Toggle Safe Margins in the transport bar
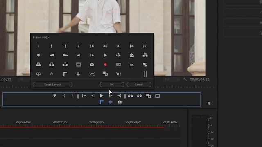Viewport: 262px width, 147px height. pyautogui.click(x=157, y=96)
